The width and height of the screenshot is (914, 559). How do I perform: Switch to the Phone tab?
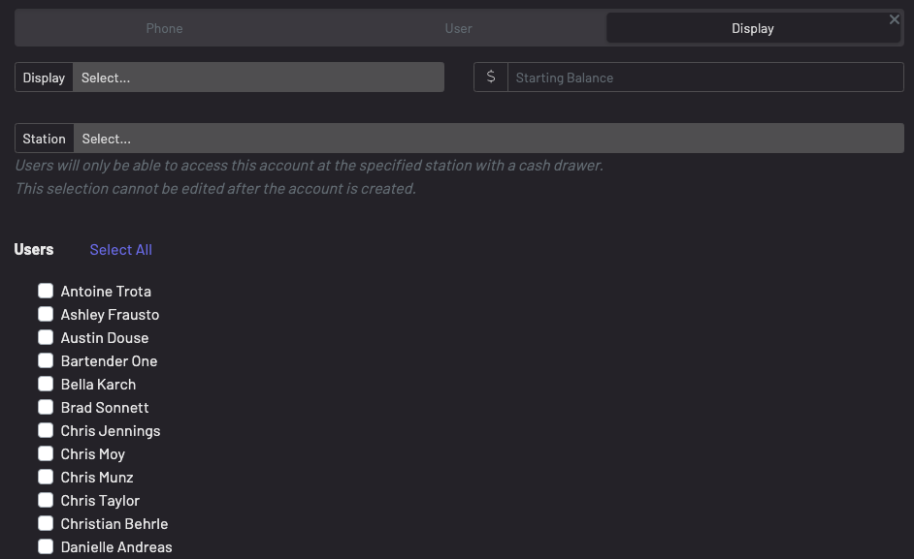coord(164,28)
